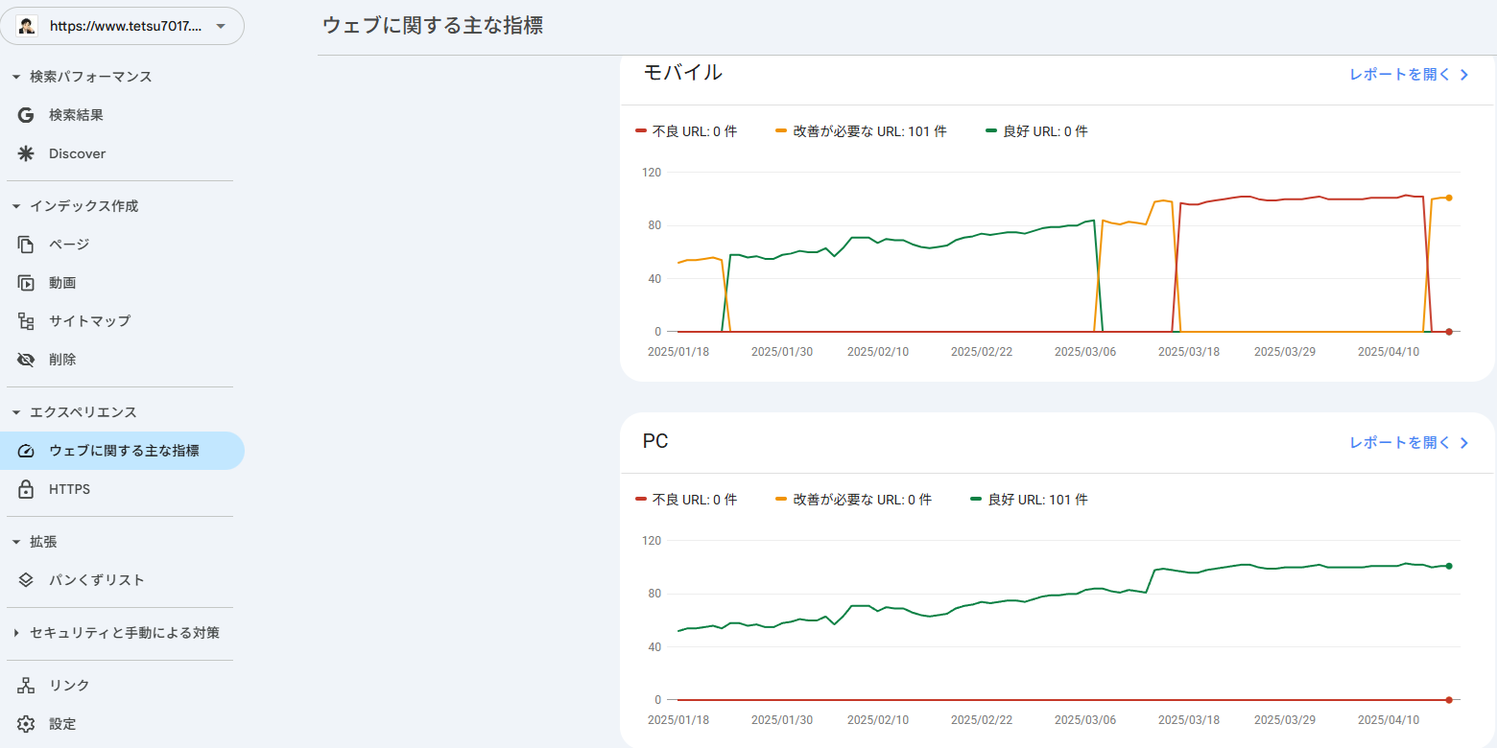Image resolution: width=1497 pixels, height=748 pixels.
Task: Open the property selector dropdown
Action: [x=123, y=27]
